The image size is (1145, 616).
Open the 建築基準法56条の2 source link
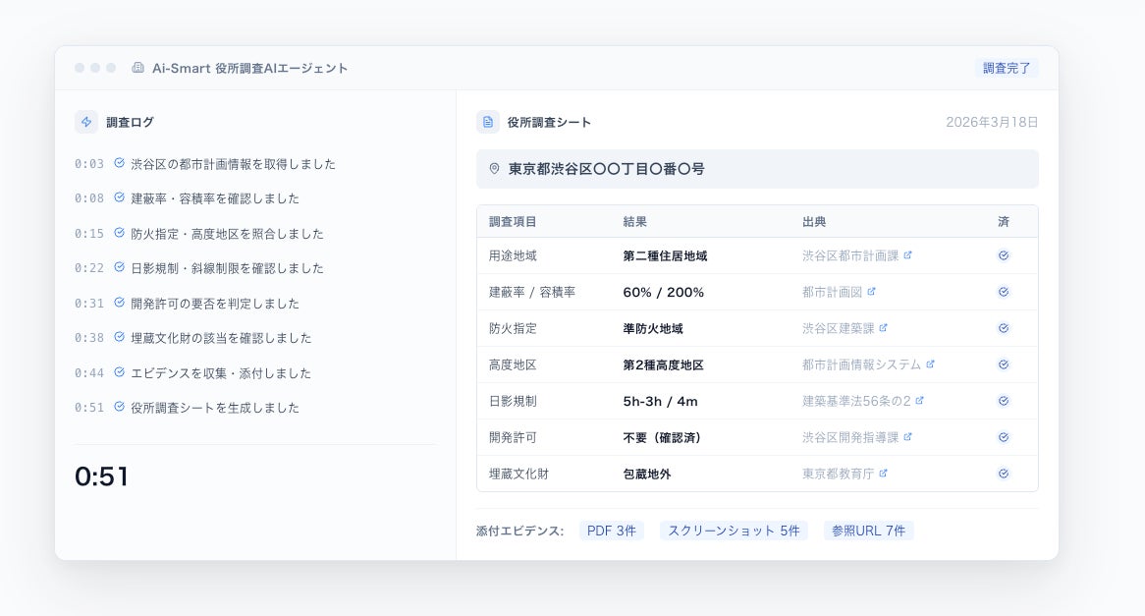click(x=856, y=401)
